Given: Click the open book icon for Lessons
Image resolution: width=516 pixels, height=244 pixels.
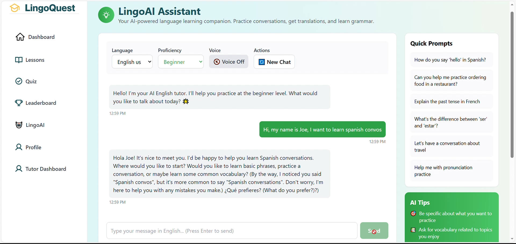Looking at the screenshot, I should click(19, 60).
